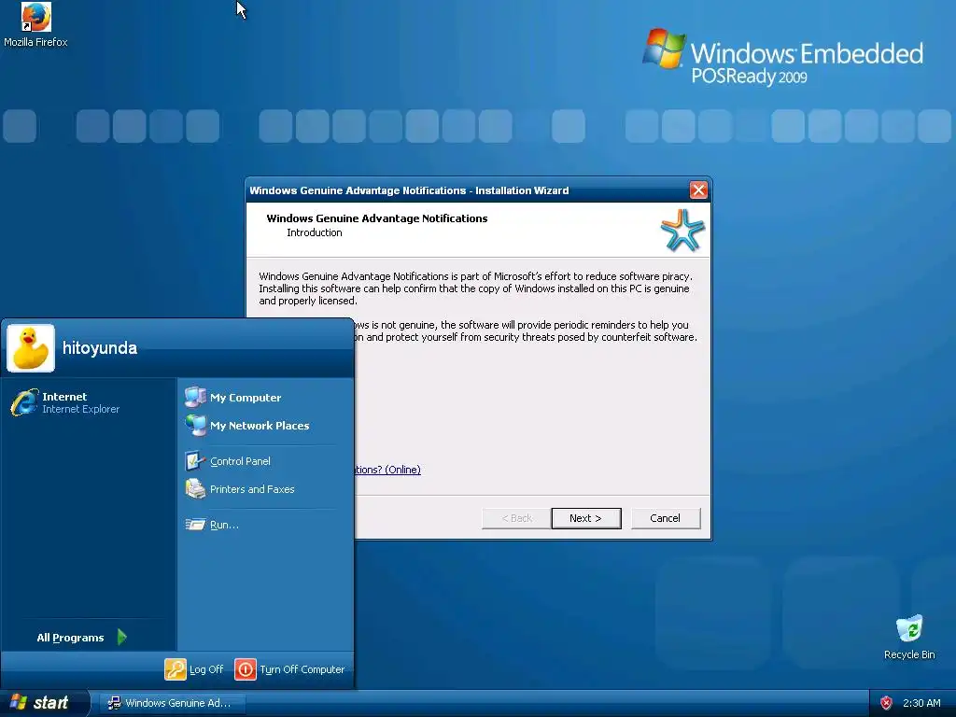Cancel the WGA installation wizard

(x=665, y=518)
